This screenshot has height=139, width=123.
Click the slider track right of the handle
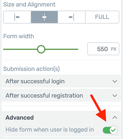(x=62, y=49)
